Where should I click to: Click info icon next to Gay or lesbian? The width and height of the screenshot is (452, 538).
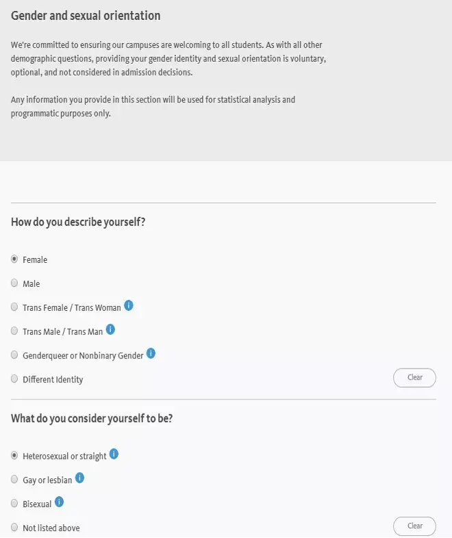[x=79, y=478]
